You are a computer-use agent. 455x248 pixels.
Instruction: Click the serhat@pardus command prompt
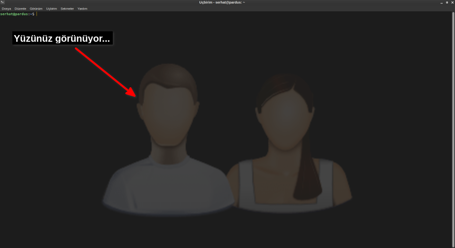[17, 14]
